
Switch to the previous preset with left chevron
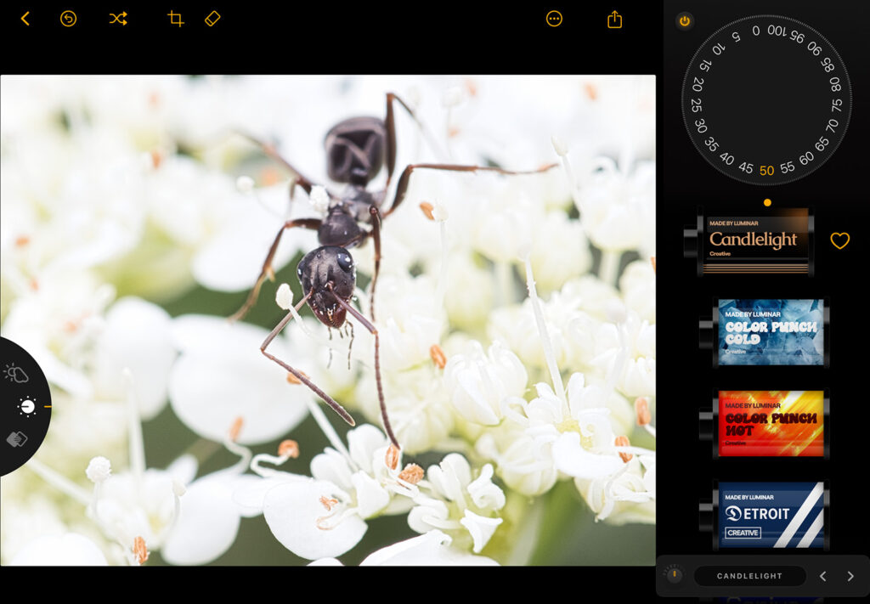point(823,576)
